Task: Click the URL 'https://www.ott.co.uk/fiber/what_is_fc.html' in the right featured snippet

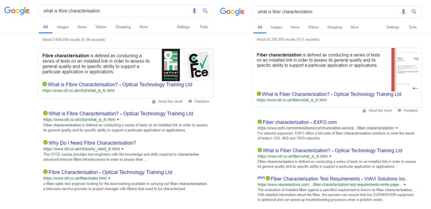Action: click(292, 100)
